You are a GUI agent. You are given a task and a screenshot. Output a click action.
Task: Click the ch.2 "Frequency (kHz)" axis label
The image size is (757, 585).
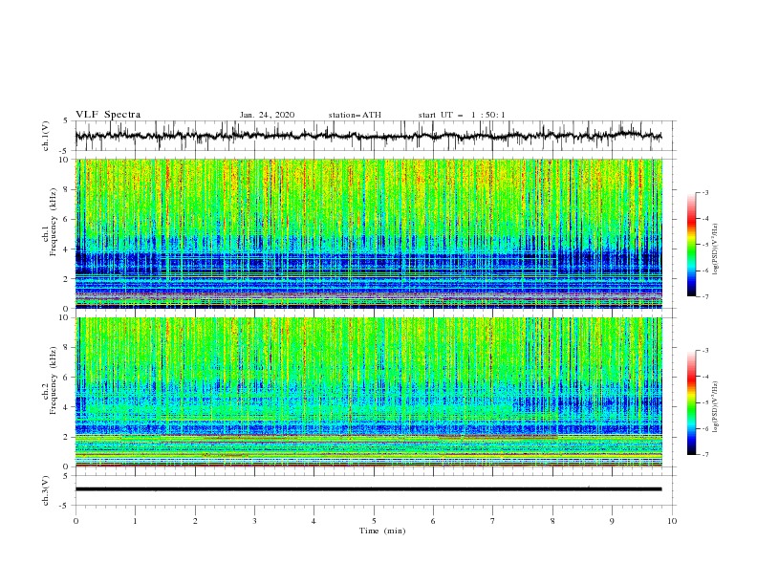click(54, 380)
